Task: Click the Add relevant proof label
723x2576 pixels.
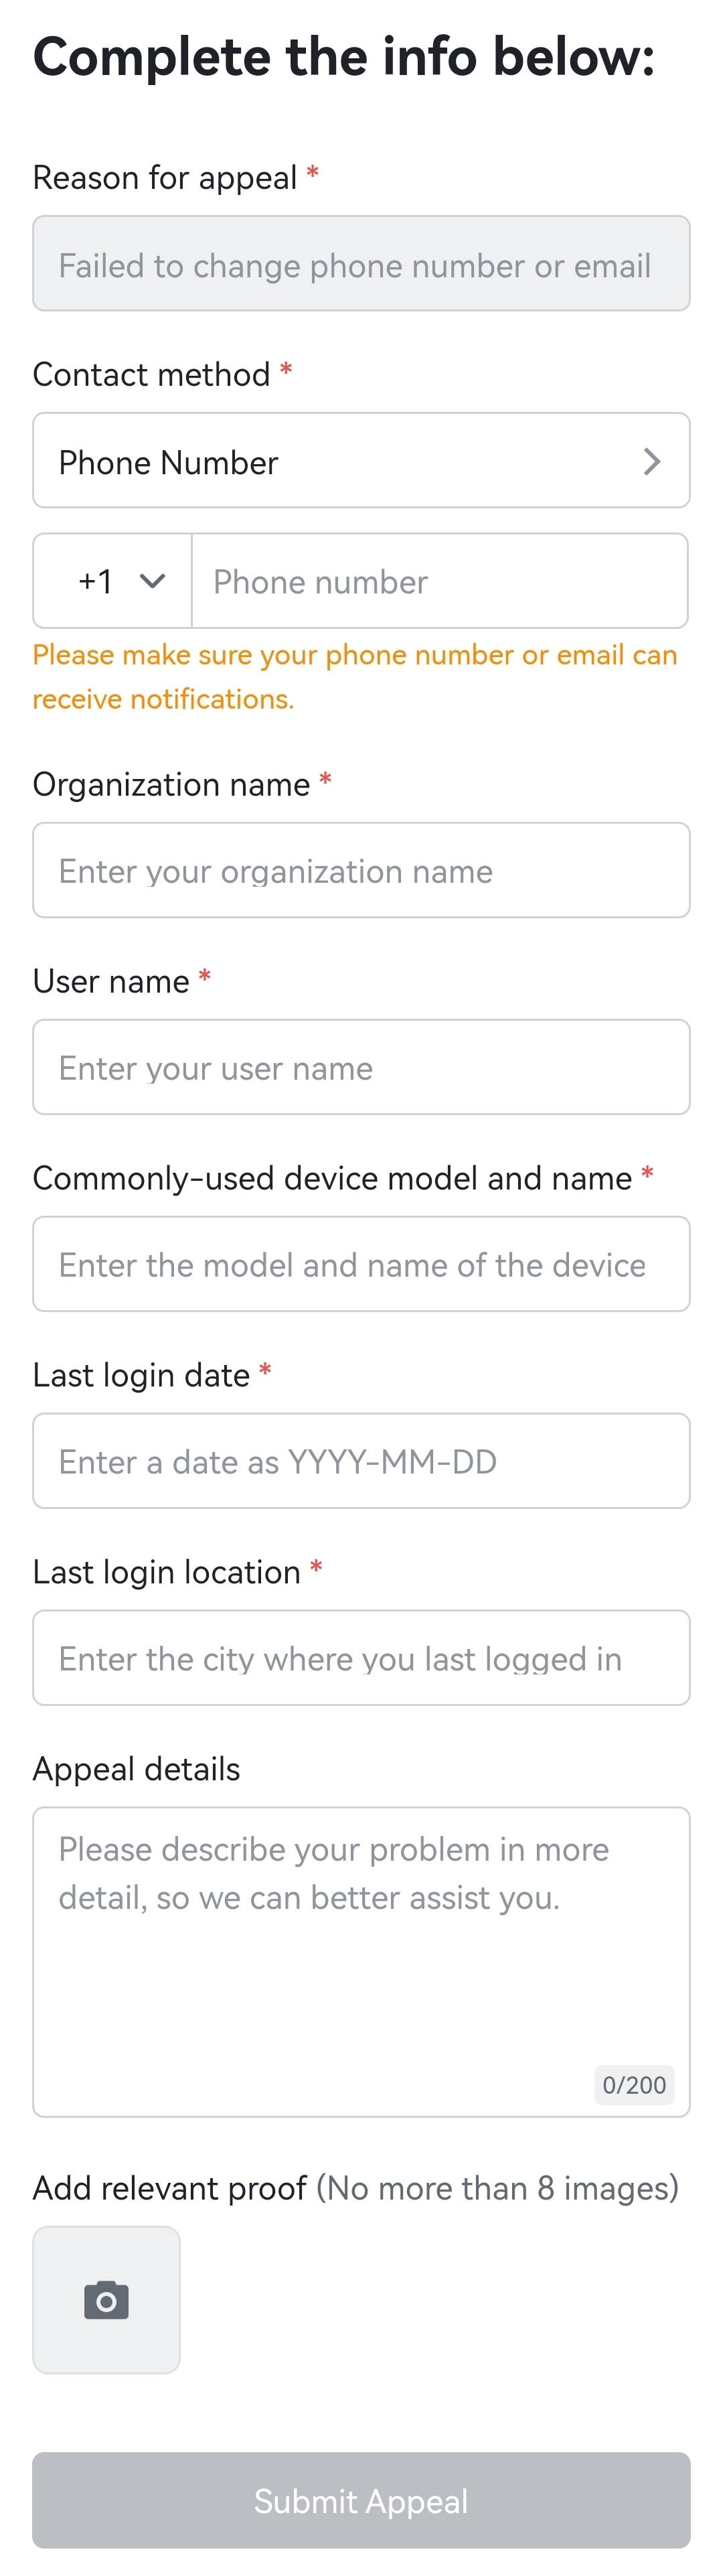Action: click(x=170, y=2188)
